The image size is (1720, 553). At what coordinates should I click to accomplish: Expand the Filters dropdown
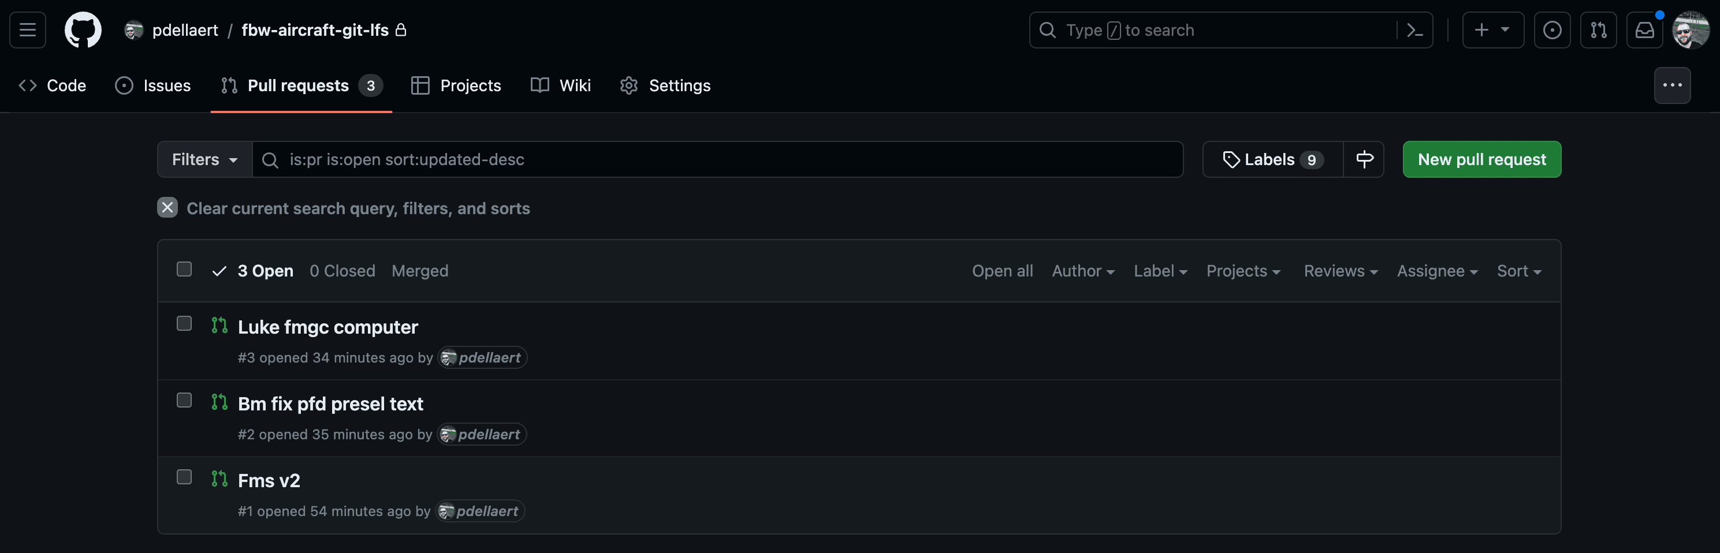click(x=204, y=159)
